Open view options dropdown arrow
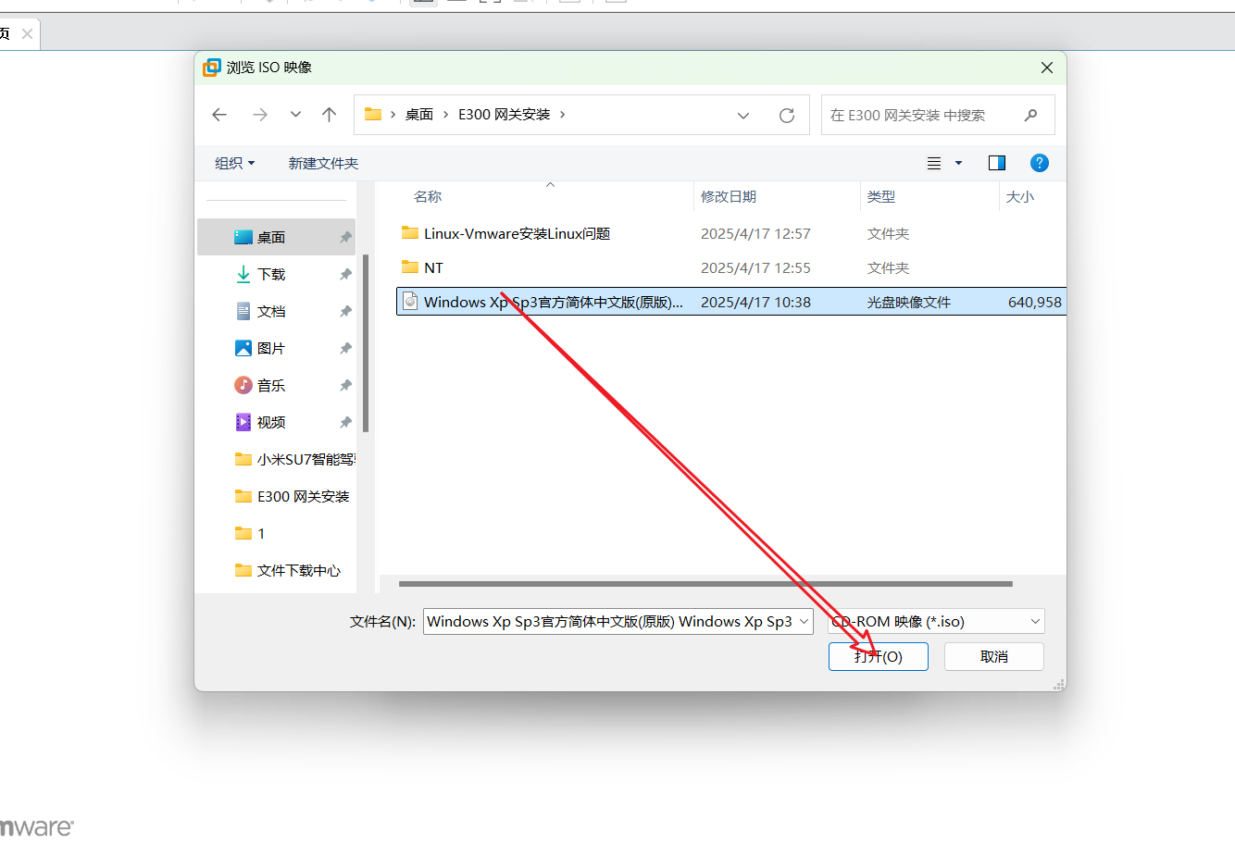 point(958,163)
